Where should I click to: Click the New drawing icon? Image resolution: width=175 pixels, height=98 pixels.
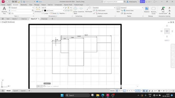[x=8, y=2]
